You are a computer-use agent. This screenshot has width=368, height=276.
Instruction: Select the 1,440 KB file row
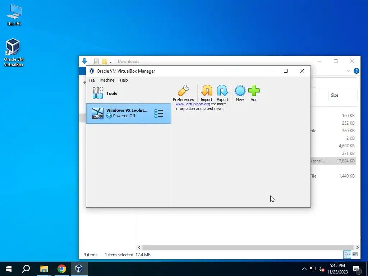pyautogui.click(x=333, y=176)
